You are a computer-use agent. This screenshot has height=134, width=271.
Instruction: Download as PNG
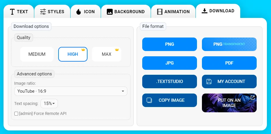click(x=169, y=44)
